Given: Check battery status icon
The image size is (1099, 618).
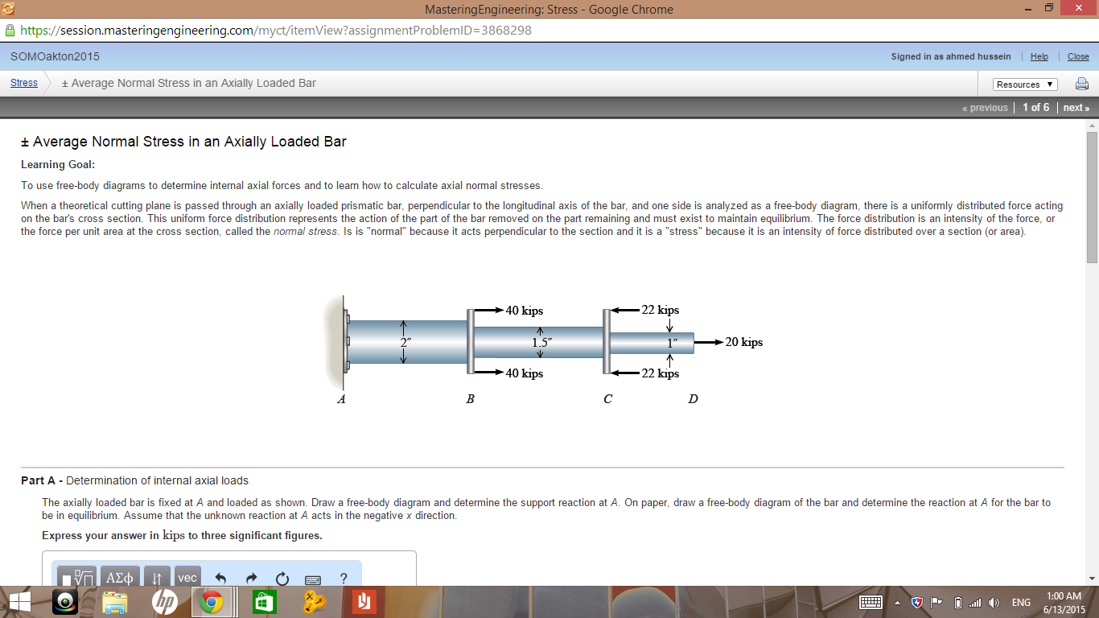Looking at the screenshot, I should point(958,603).
